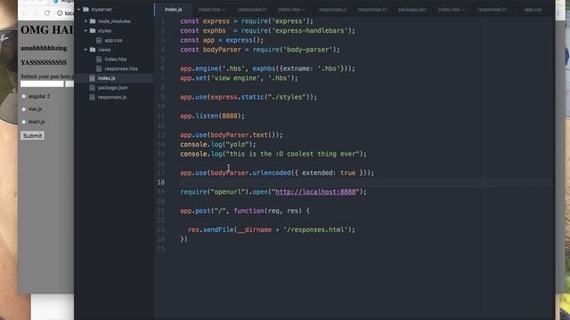This screenshot has height=320, width=570.
Task: Open app.css in the file tree
Action: pyautogui.click(x=113, y=40)
